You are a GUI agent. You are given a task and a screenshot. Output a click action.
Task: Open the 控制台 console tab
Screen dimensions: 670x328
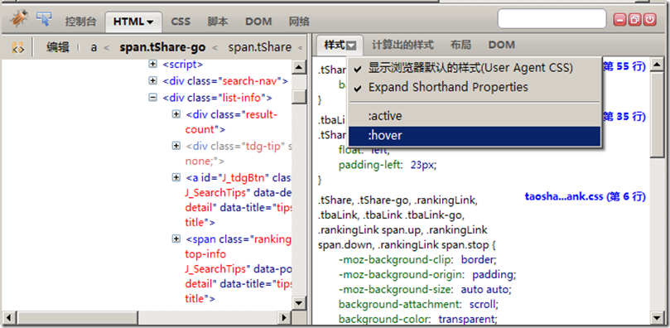81,22
